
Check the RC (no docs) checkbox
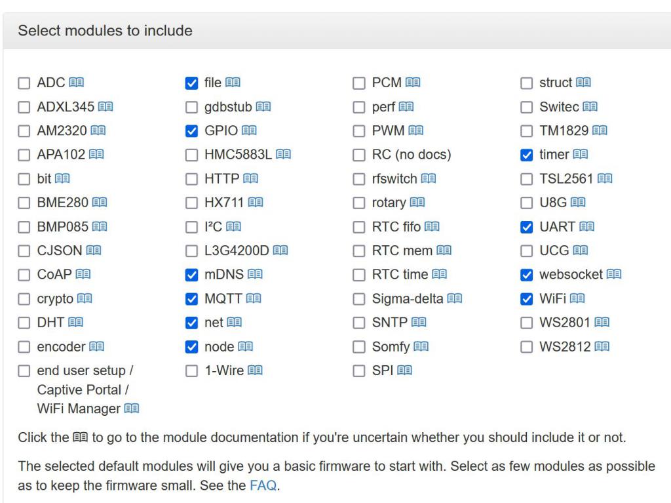coord(358,155)
